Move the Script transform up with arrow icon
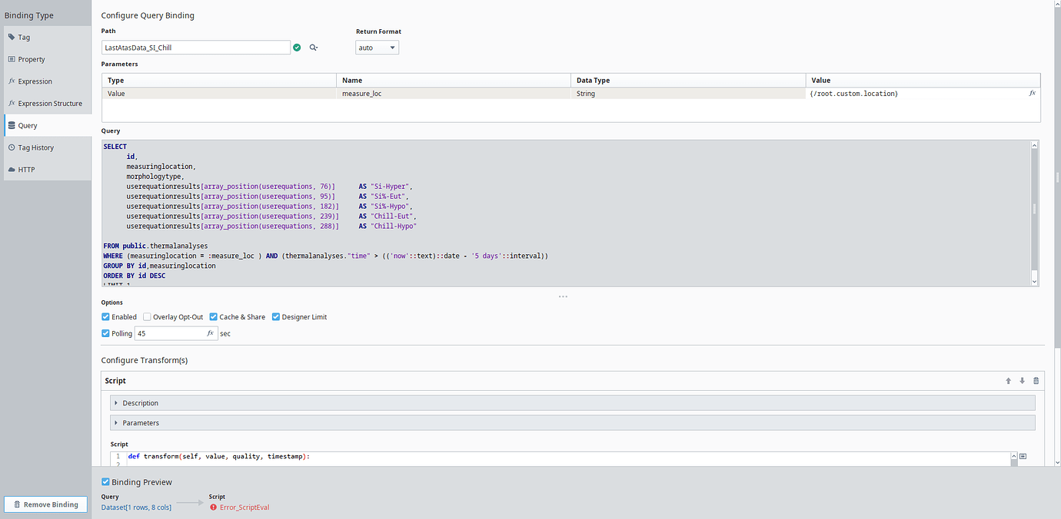Image resolution: width=1061 pixels, height=519 pixels. [1008, 380]
